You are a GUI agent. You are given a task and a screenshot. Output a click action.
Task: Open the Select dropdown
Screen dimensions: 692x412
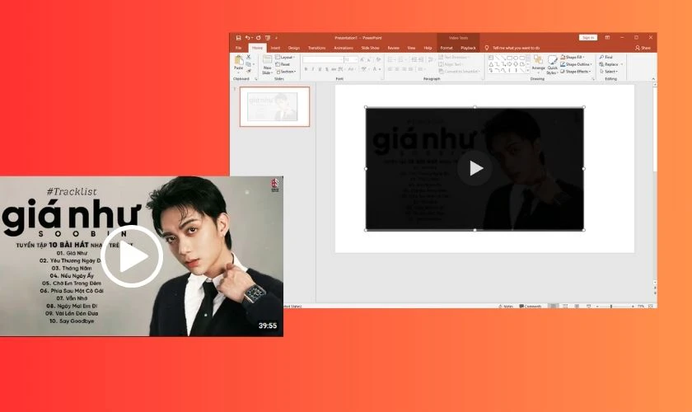tap(609, 72)
